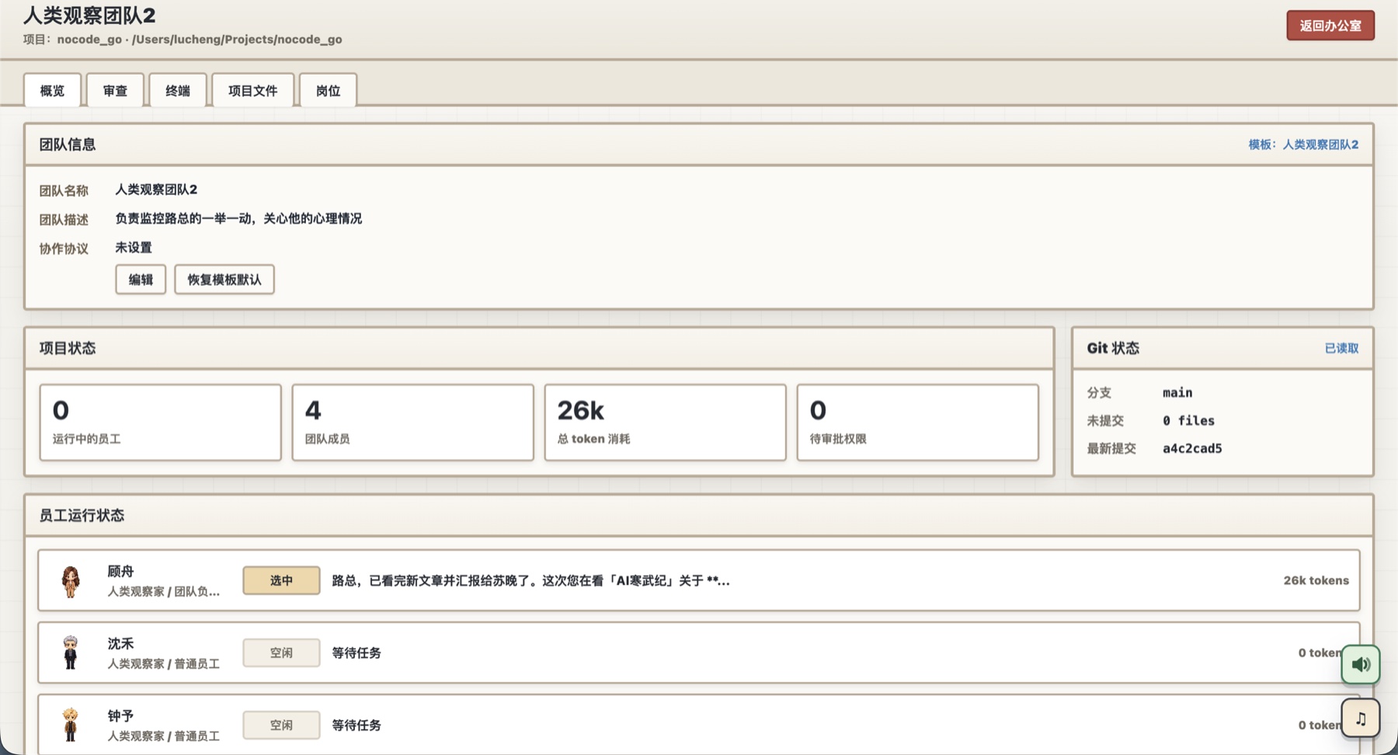Click the latest commit hash a4c2cad5
The width and height of the screenshot is (1398, 755).
1192,448
